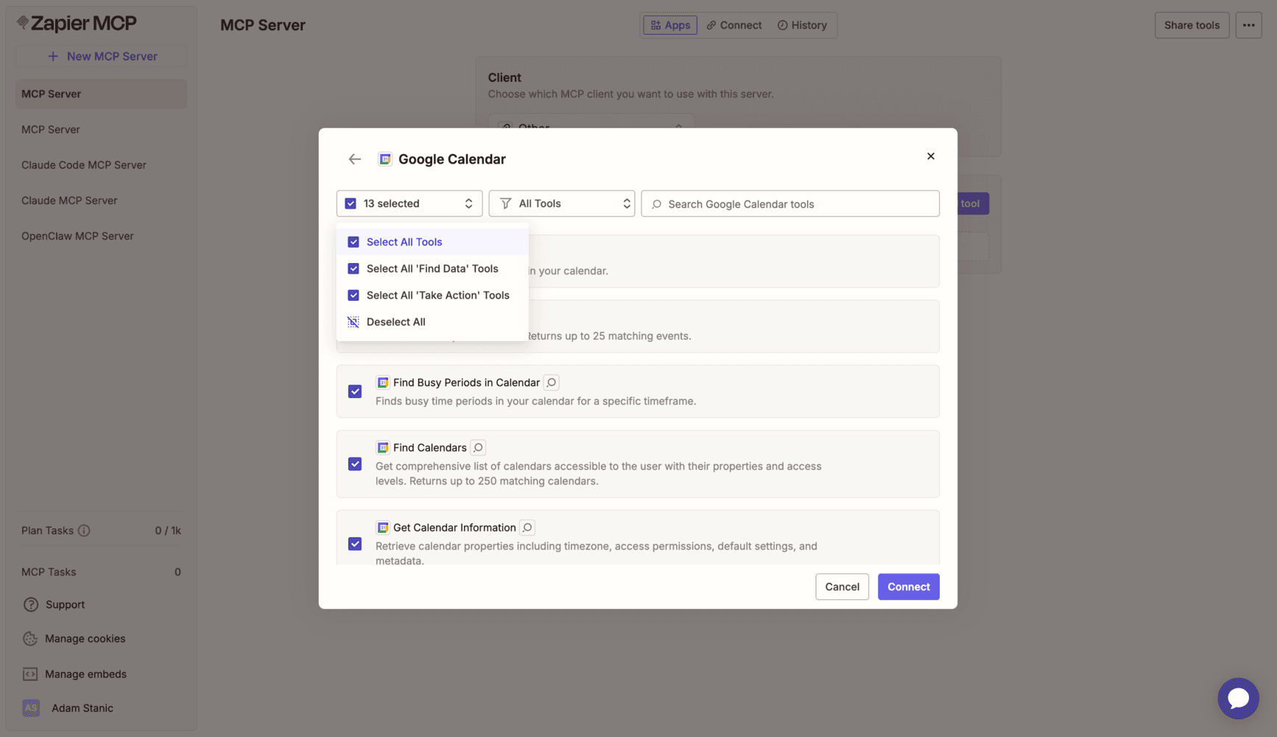Click the calendar icon beside Find Calendars
The height and width of the screenshot is (737, 1277).
(x=383, y=447)
